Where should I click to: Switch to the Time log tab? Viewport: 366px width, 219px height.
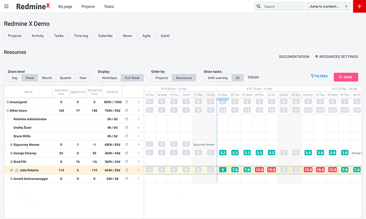tap(81, 35)
